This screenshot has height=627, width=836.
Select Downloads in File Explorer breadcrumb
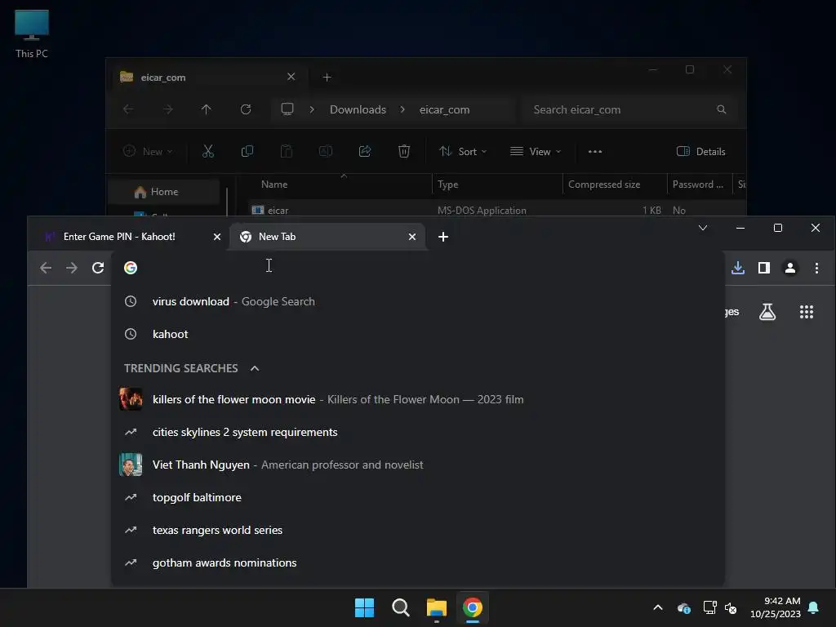(358, 109)
